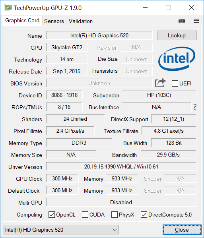The image size is (204, 238).
Task: Open the hamburger menu icon
Action: pos(196,21)
